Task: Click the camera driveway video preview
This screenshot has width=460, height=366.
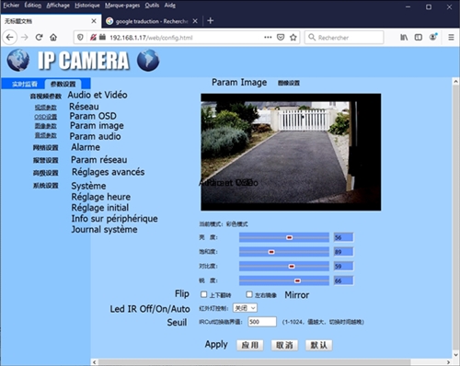Action: pyautogui.click(x=291, y=152)
